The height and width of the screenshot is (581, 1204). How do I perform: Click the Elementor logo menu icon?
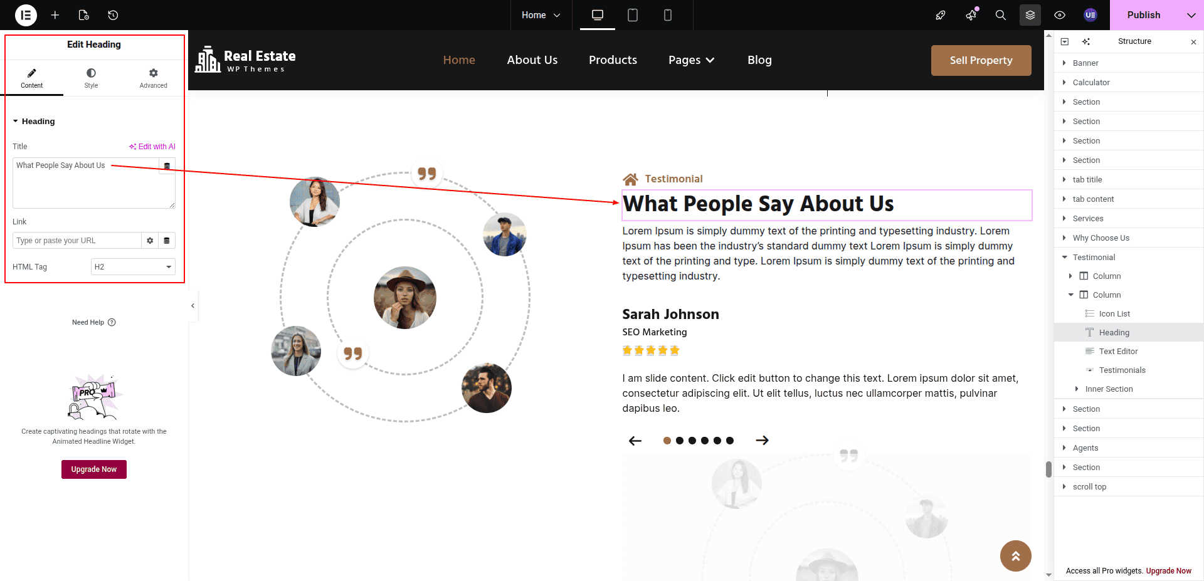26,15
